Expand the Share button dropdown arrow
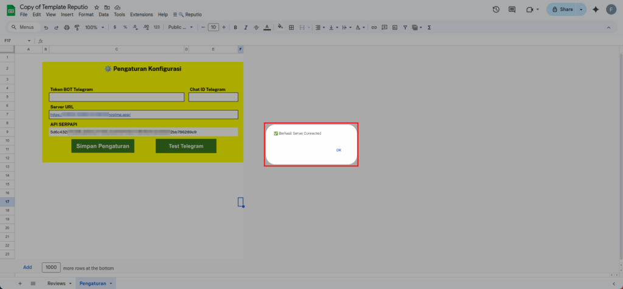623x289 pixels. tap(580, 10)
